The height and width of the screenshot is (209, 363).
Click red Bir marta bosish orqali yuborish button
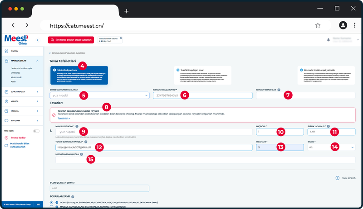tap(71, 40)
